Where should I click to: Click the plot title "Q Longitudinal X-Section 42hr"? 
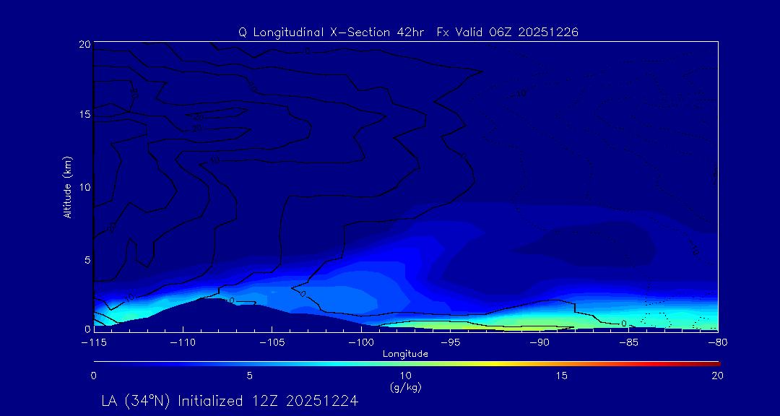click(331, 32)
